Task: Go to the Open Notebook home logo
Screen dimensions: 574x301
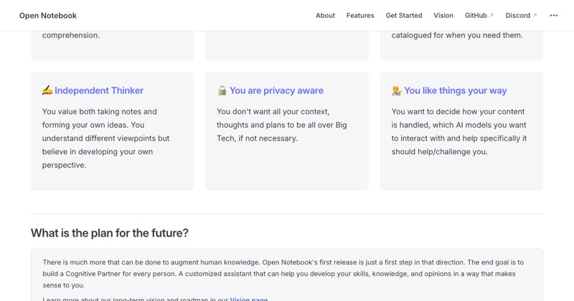Action: (48, 15)
